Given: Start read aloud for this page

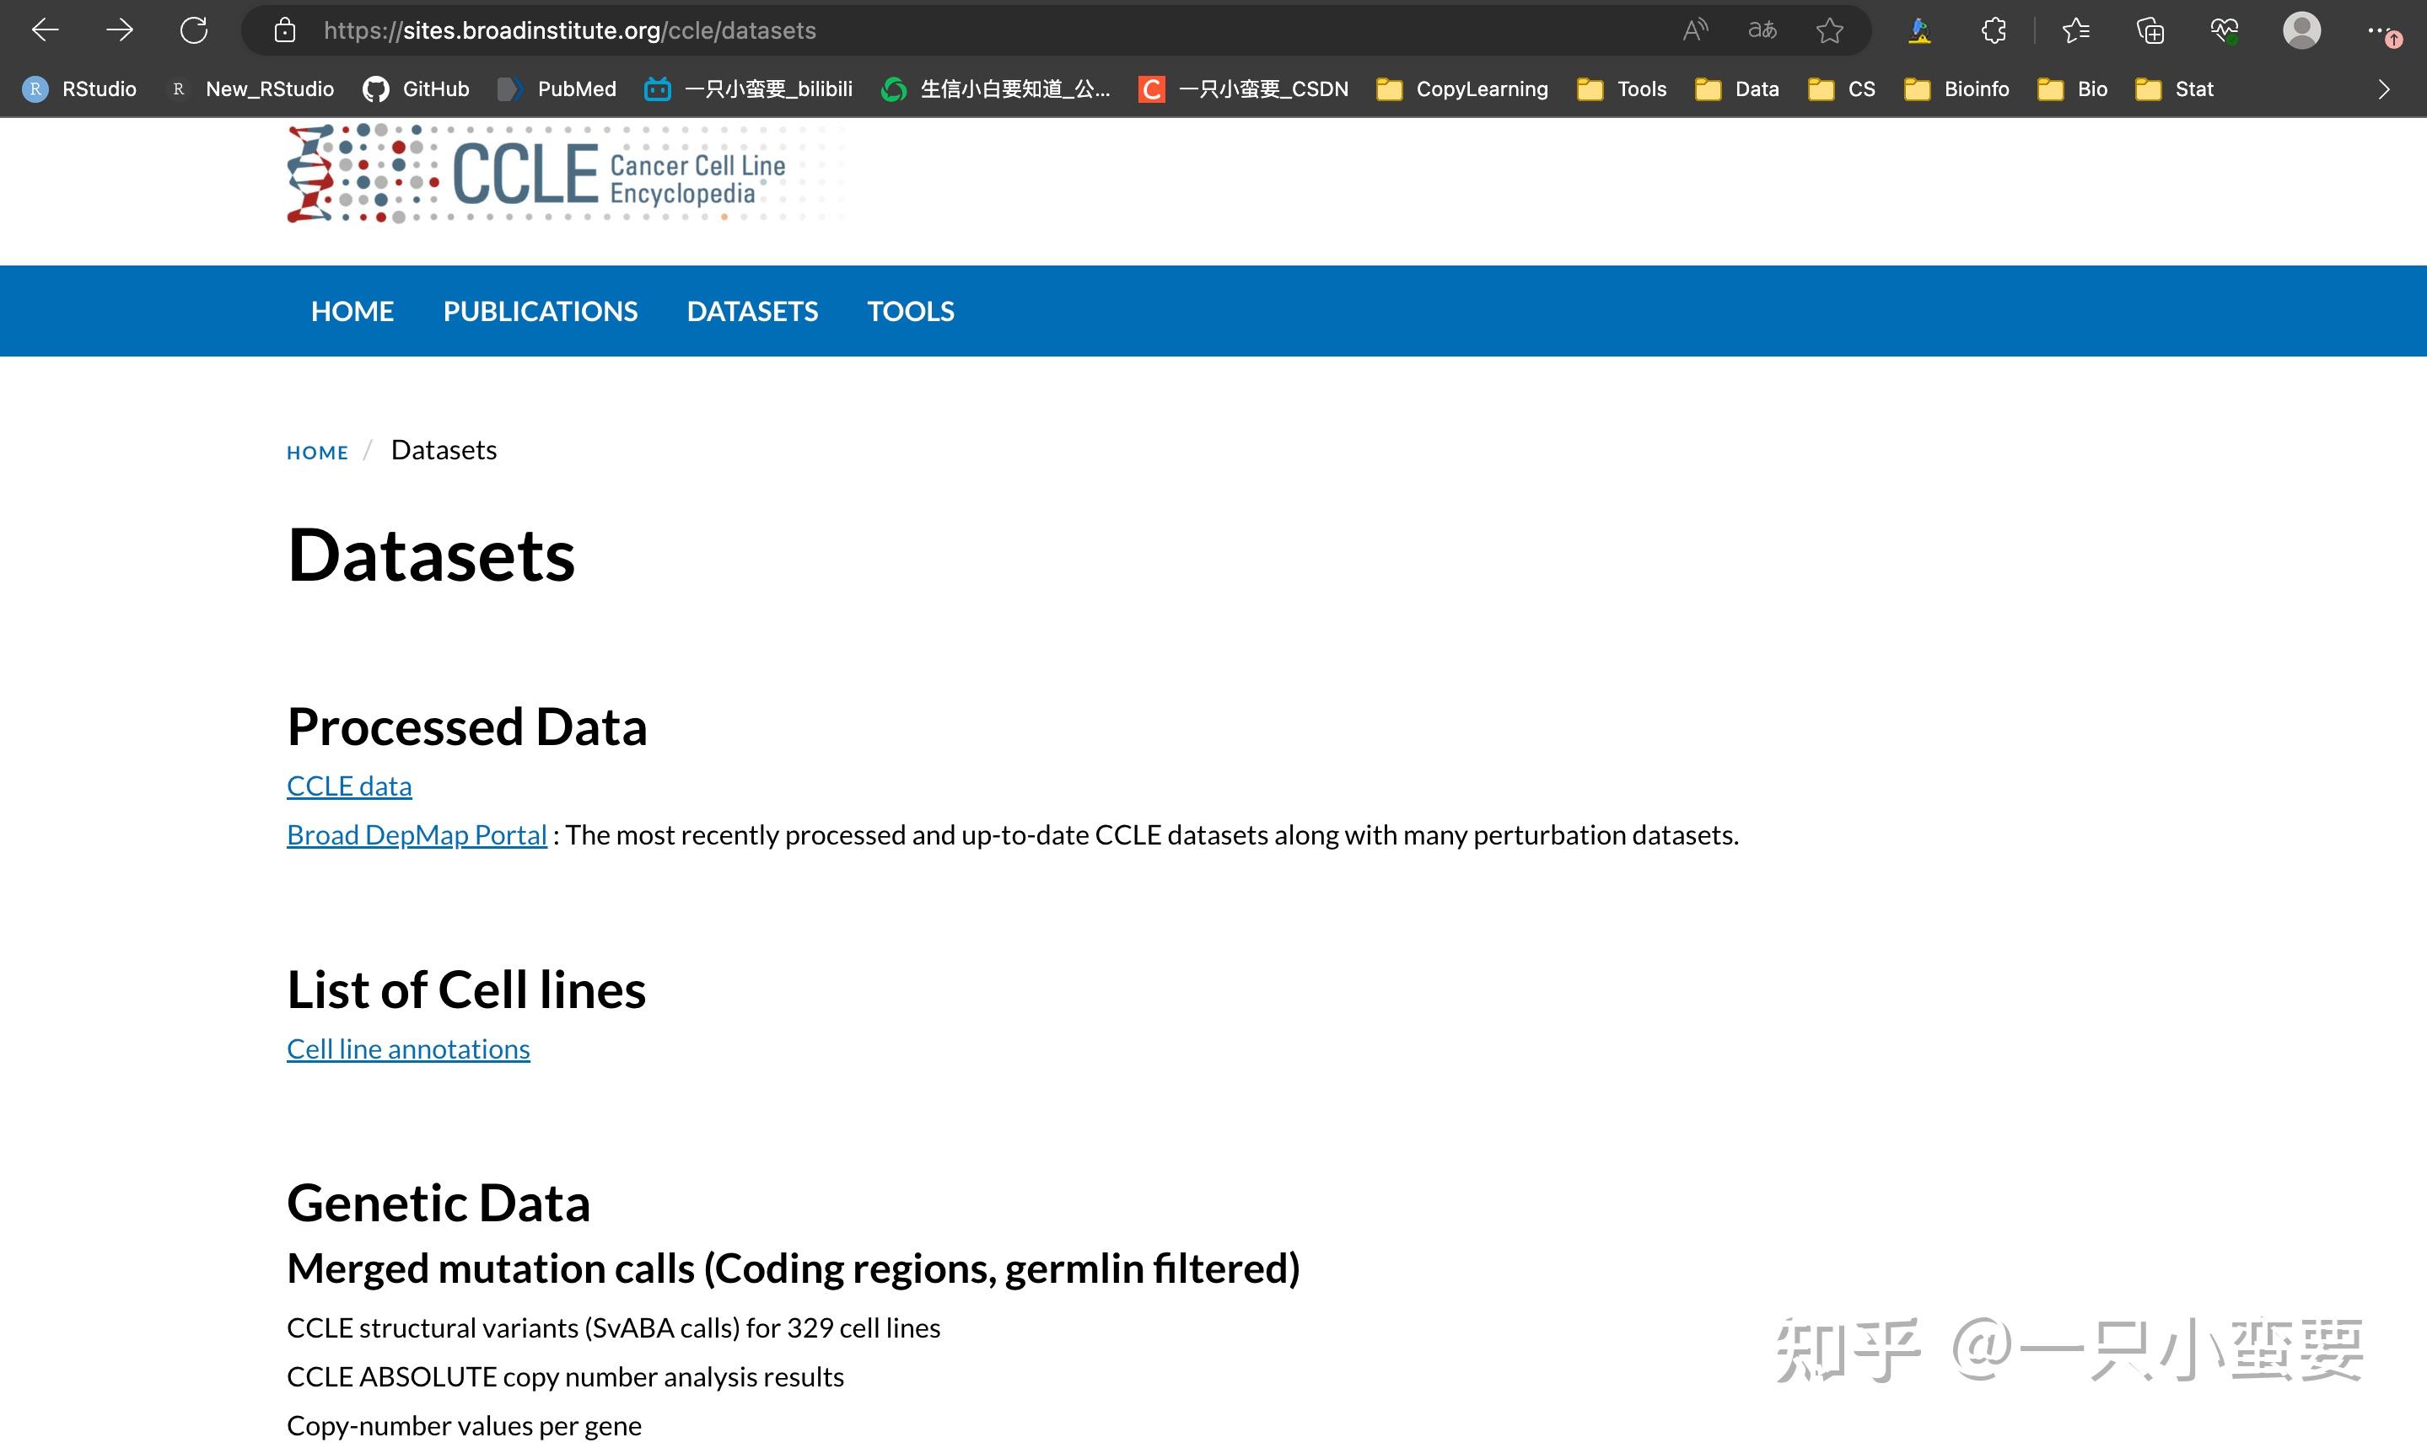Looking at the screenshot, I should pyautogui.click(x=1694, y=30).
